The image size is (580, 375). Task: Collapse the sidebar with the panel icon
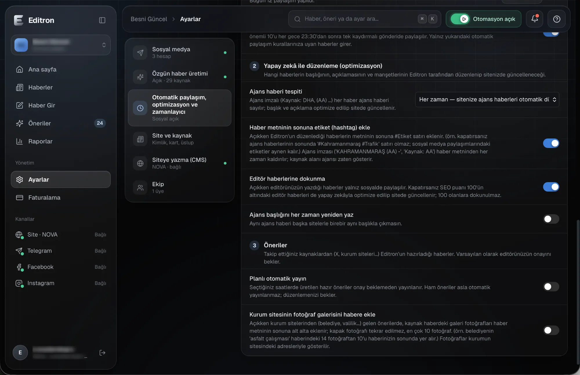point(102,20)
